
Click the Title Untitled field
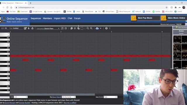[x=16, y=28]
